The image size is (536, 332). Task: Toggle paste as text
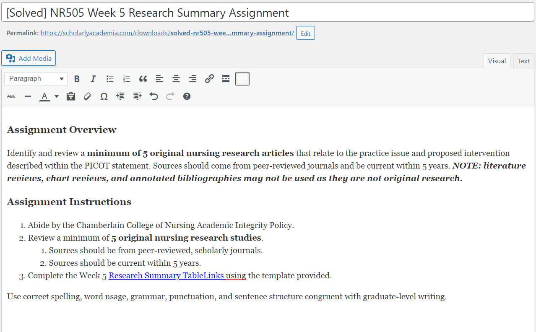tap(71, 96)
